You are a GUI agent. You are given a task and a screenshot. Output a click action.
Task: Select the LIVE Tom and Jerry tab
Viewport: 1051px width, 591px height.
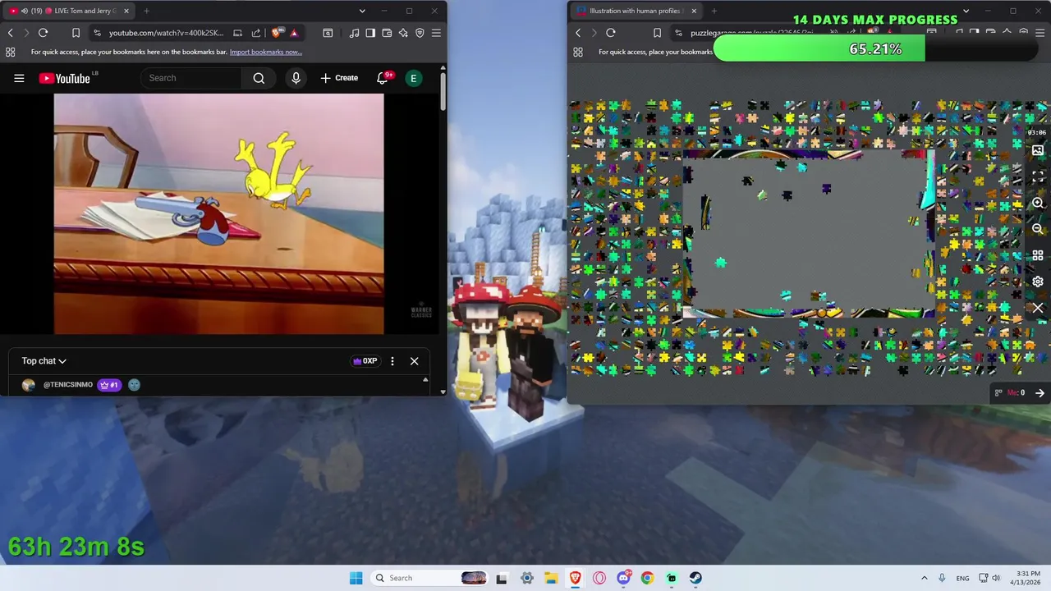(x=67, y=11)
